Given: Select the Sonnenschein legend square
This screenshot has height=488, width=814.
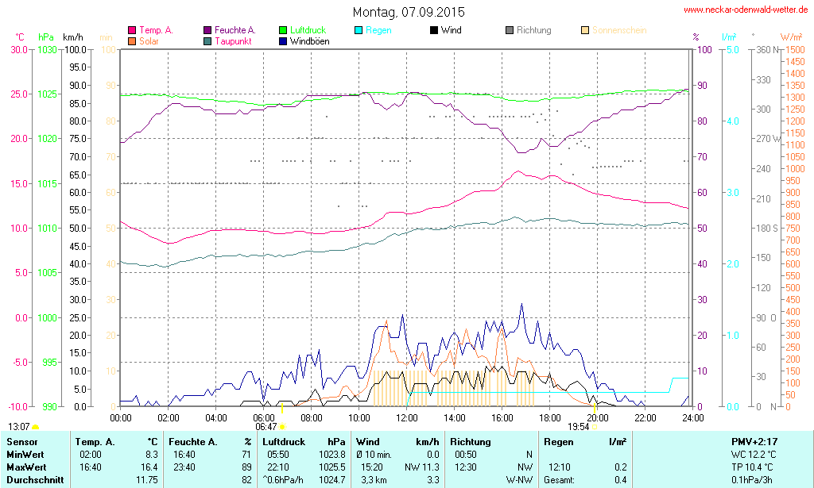Looking at the screenshot, I should coord(585,30).
